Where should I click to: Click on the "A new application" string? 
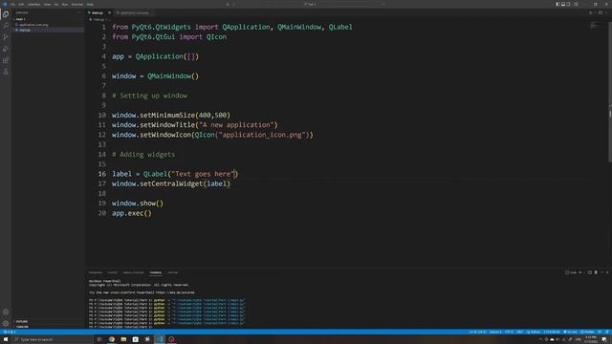pyautogui.click(x=236, y=125)
